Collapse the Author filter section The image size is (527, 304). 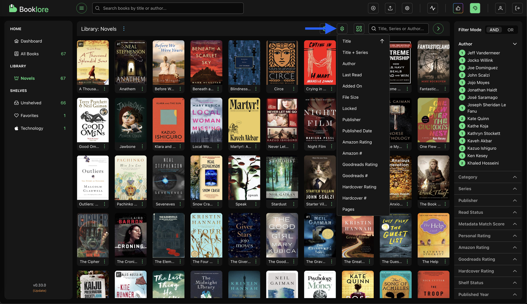coord(515,44)
